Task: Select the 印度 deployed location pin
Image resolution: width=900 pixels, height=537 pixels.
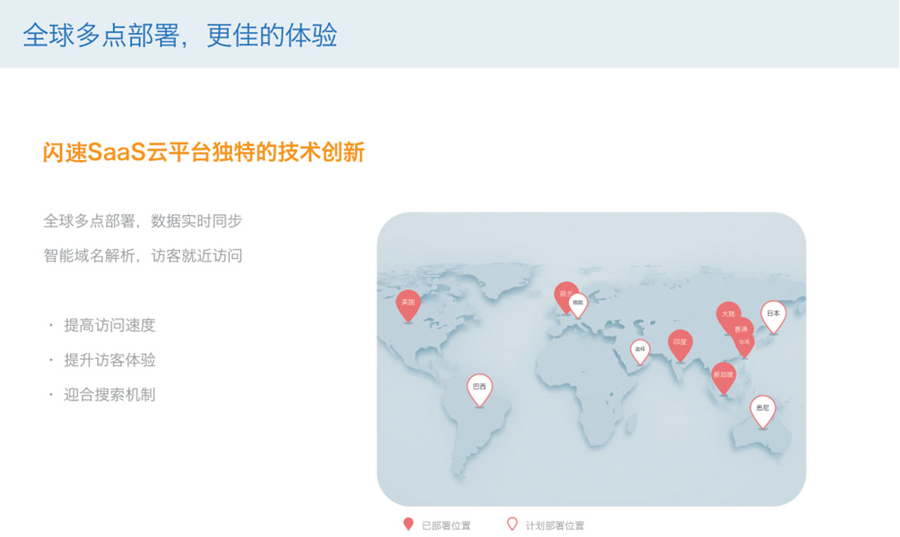Action: [680, 343]
